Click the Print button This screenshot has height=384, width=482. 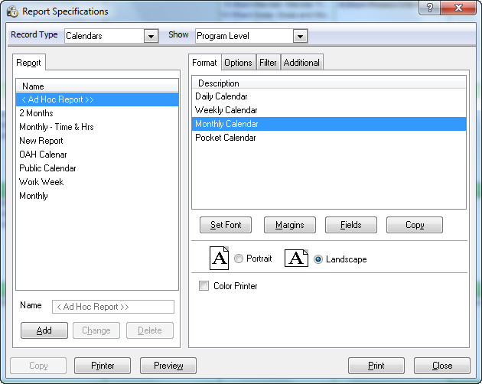376,366
